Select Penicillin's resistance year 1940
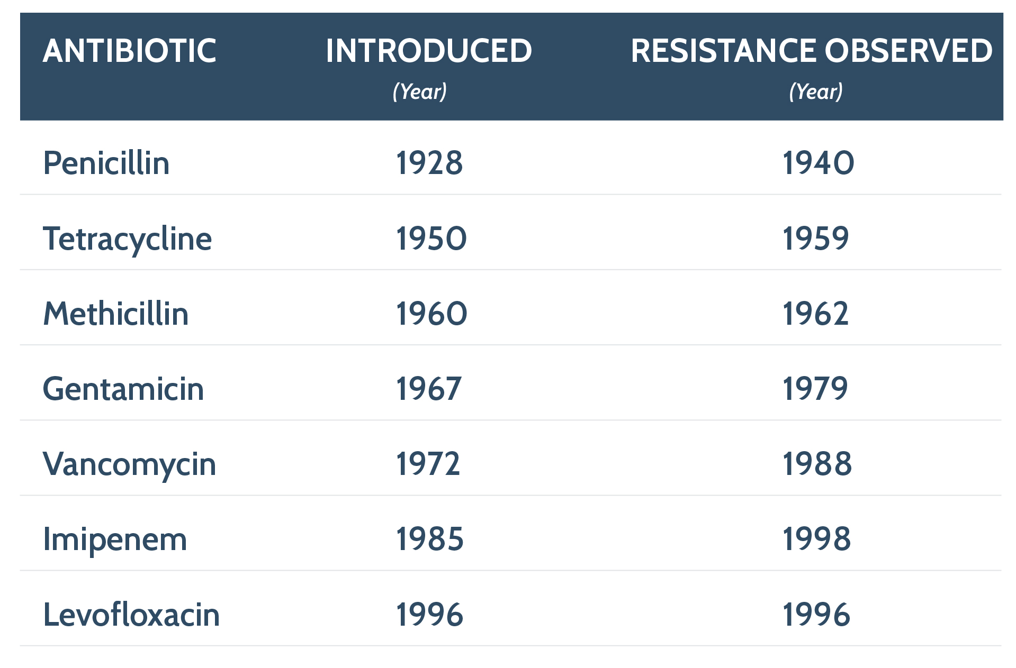 pos(818,163)
